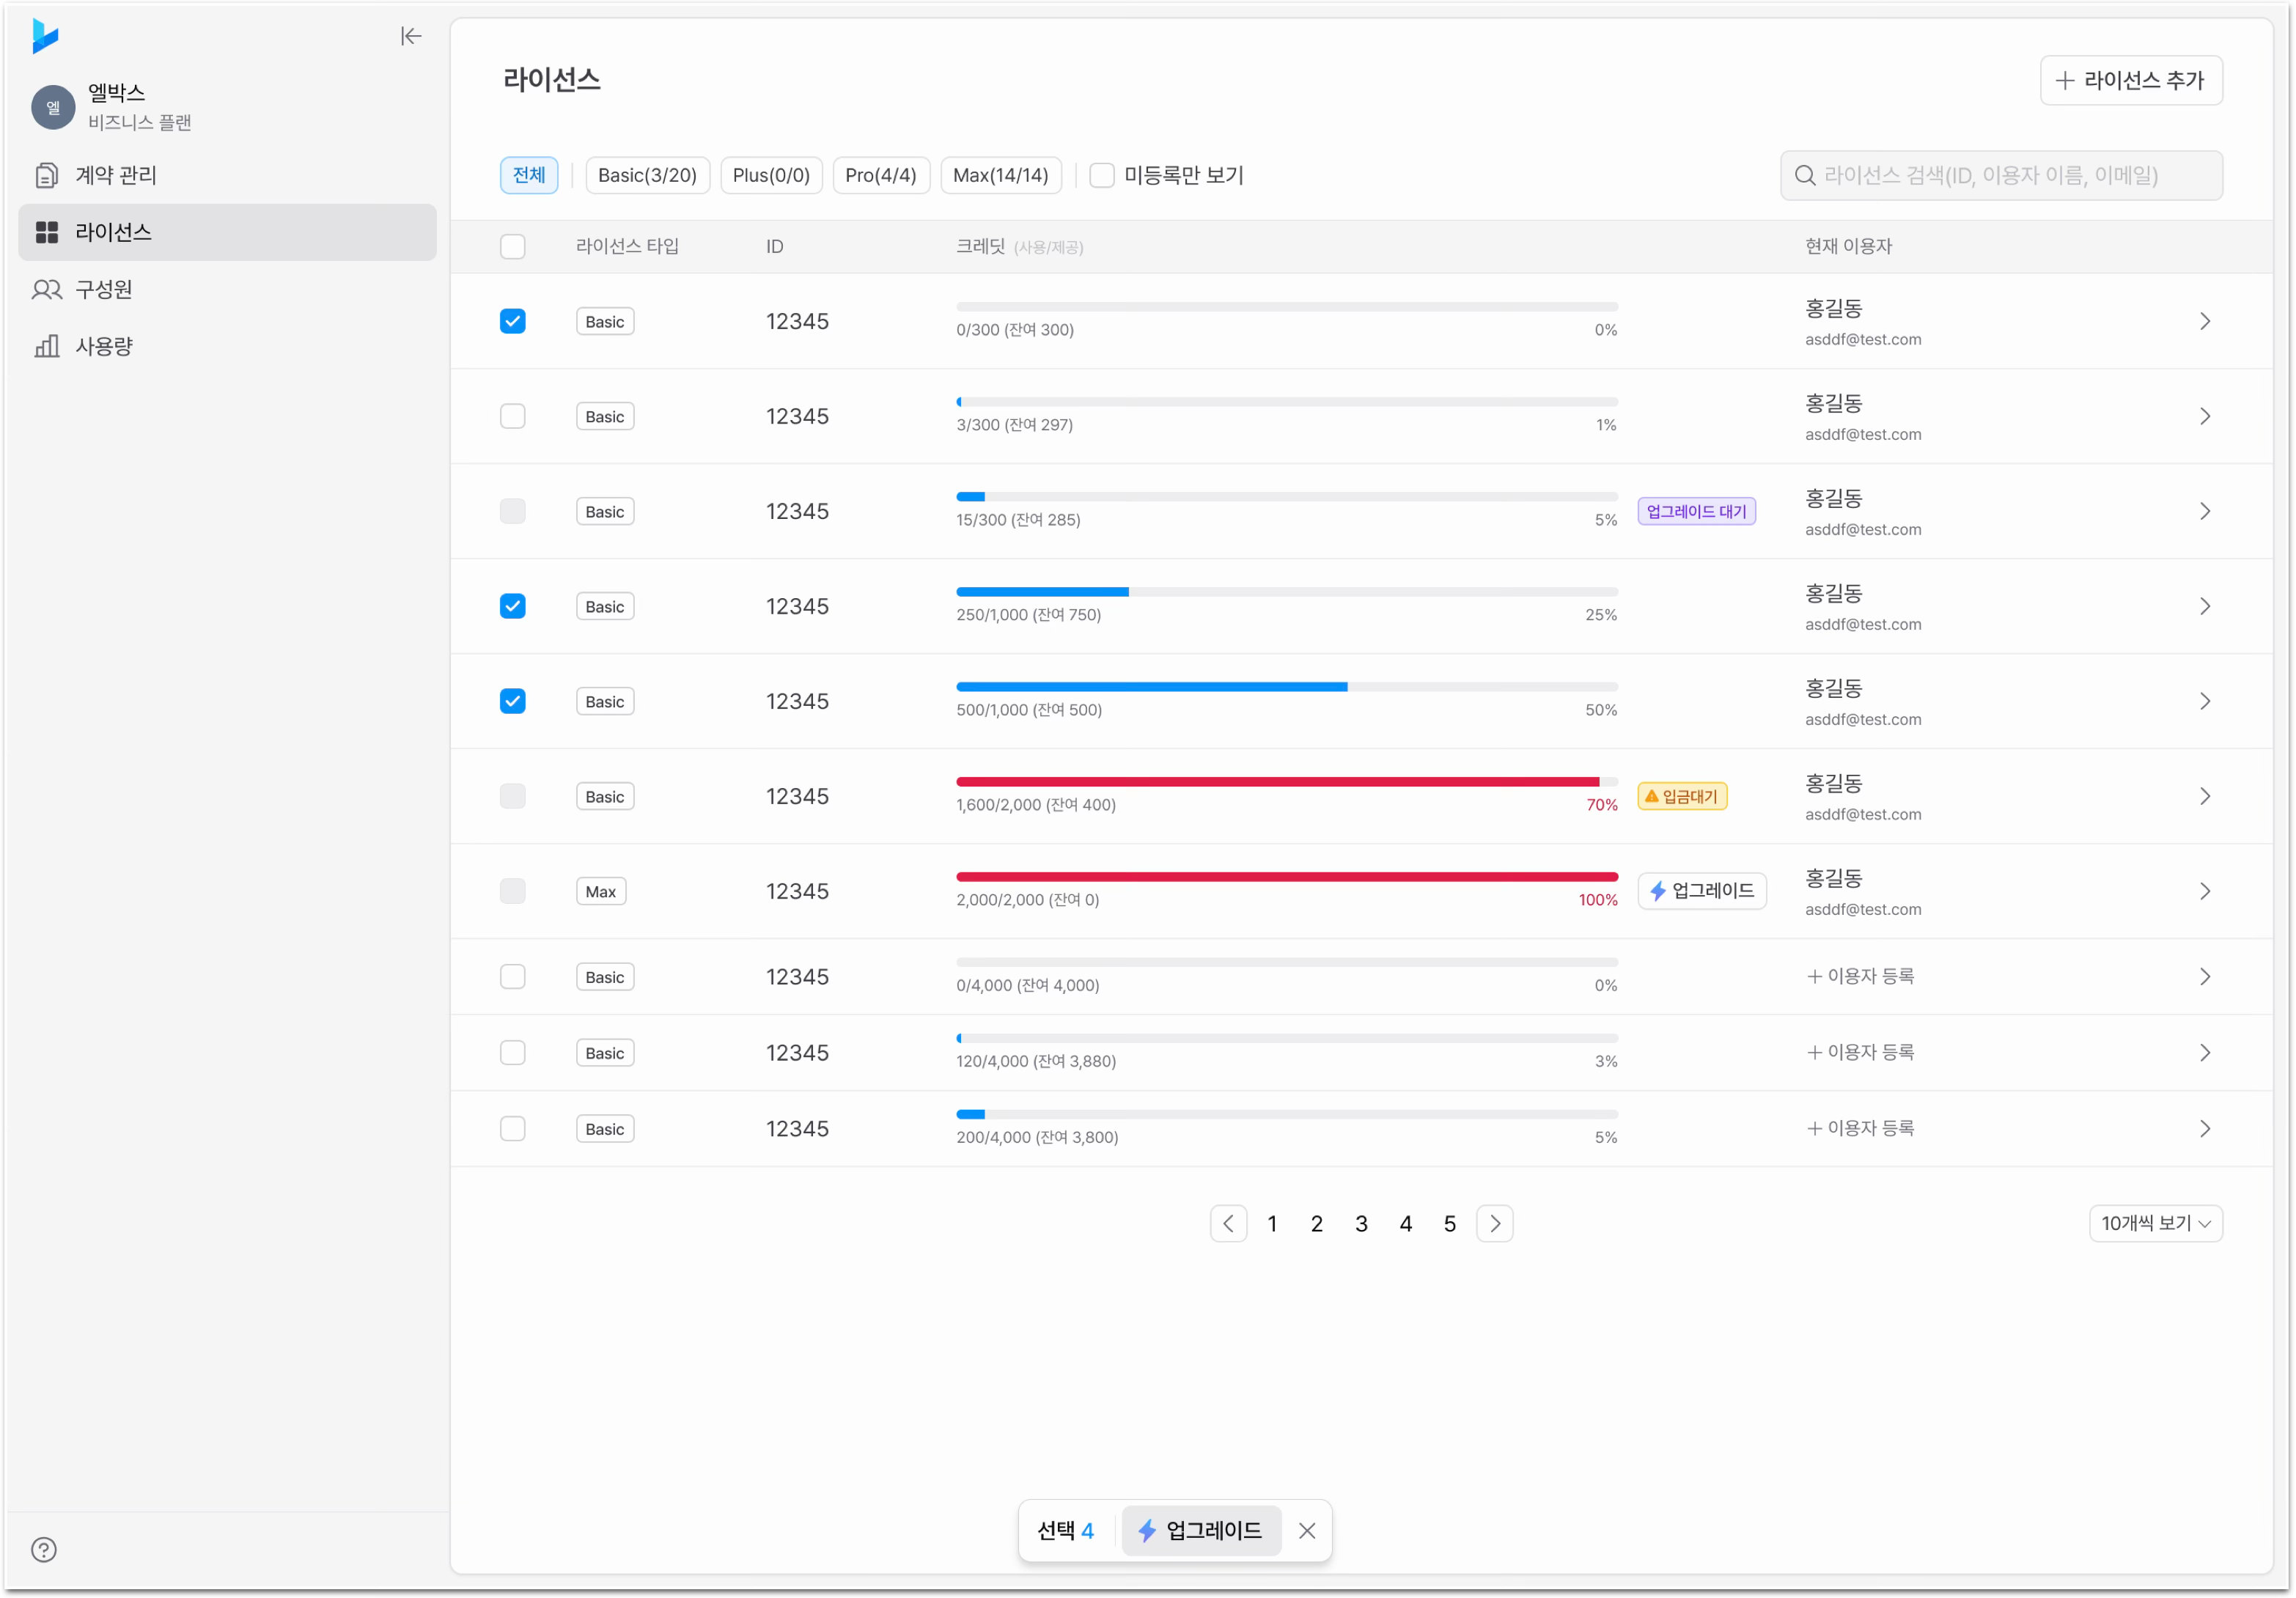This screenshot has height=1598, width=2296.
Task: Toggle the select-all checkbox in table header
Action: click(x=512, y=246)
